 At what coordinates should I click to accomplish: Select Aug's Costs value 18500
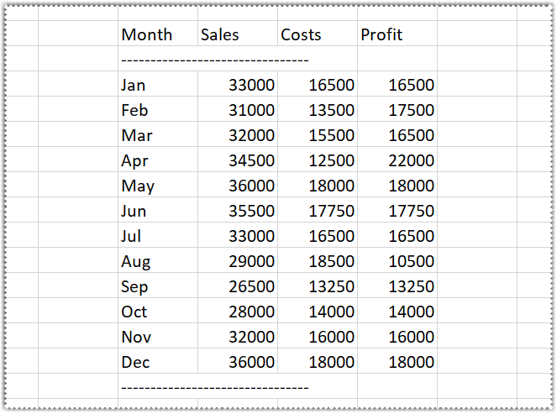click(331, 261)
